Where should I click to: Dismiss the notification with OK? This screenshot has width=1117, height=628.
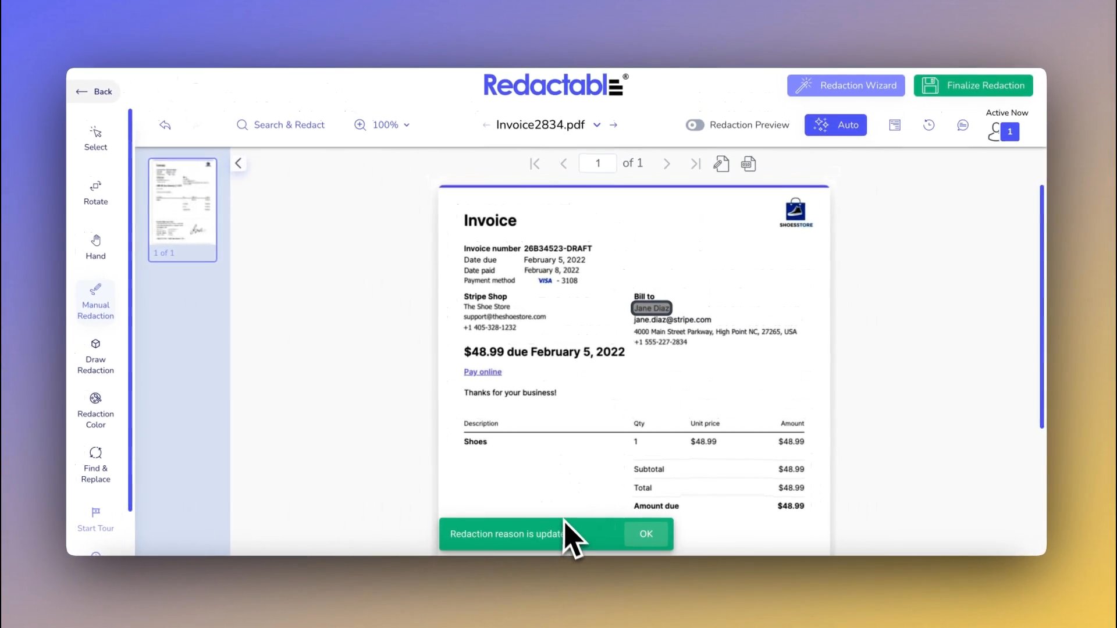tap(646, 534)
